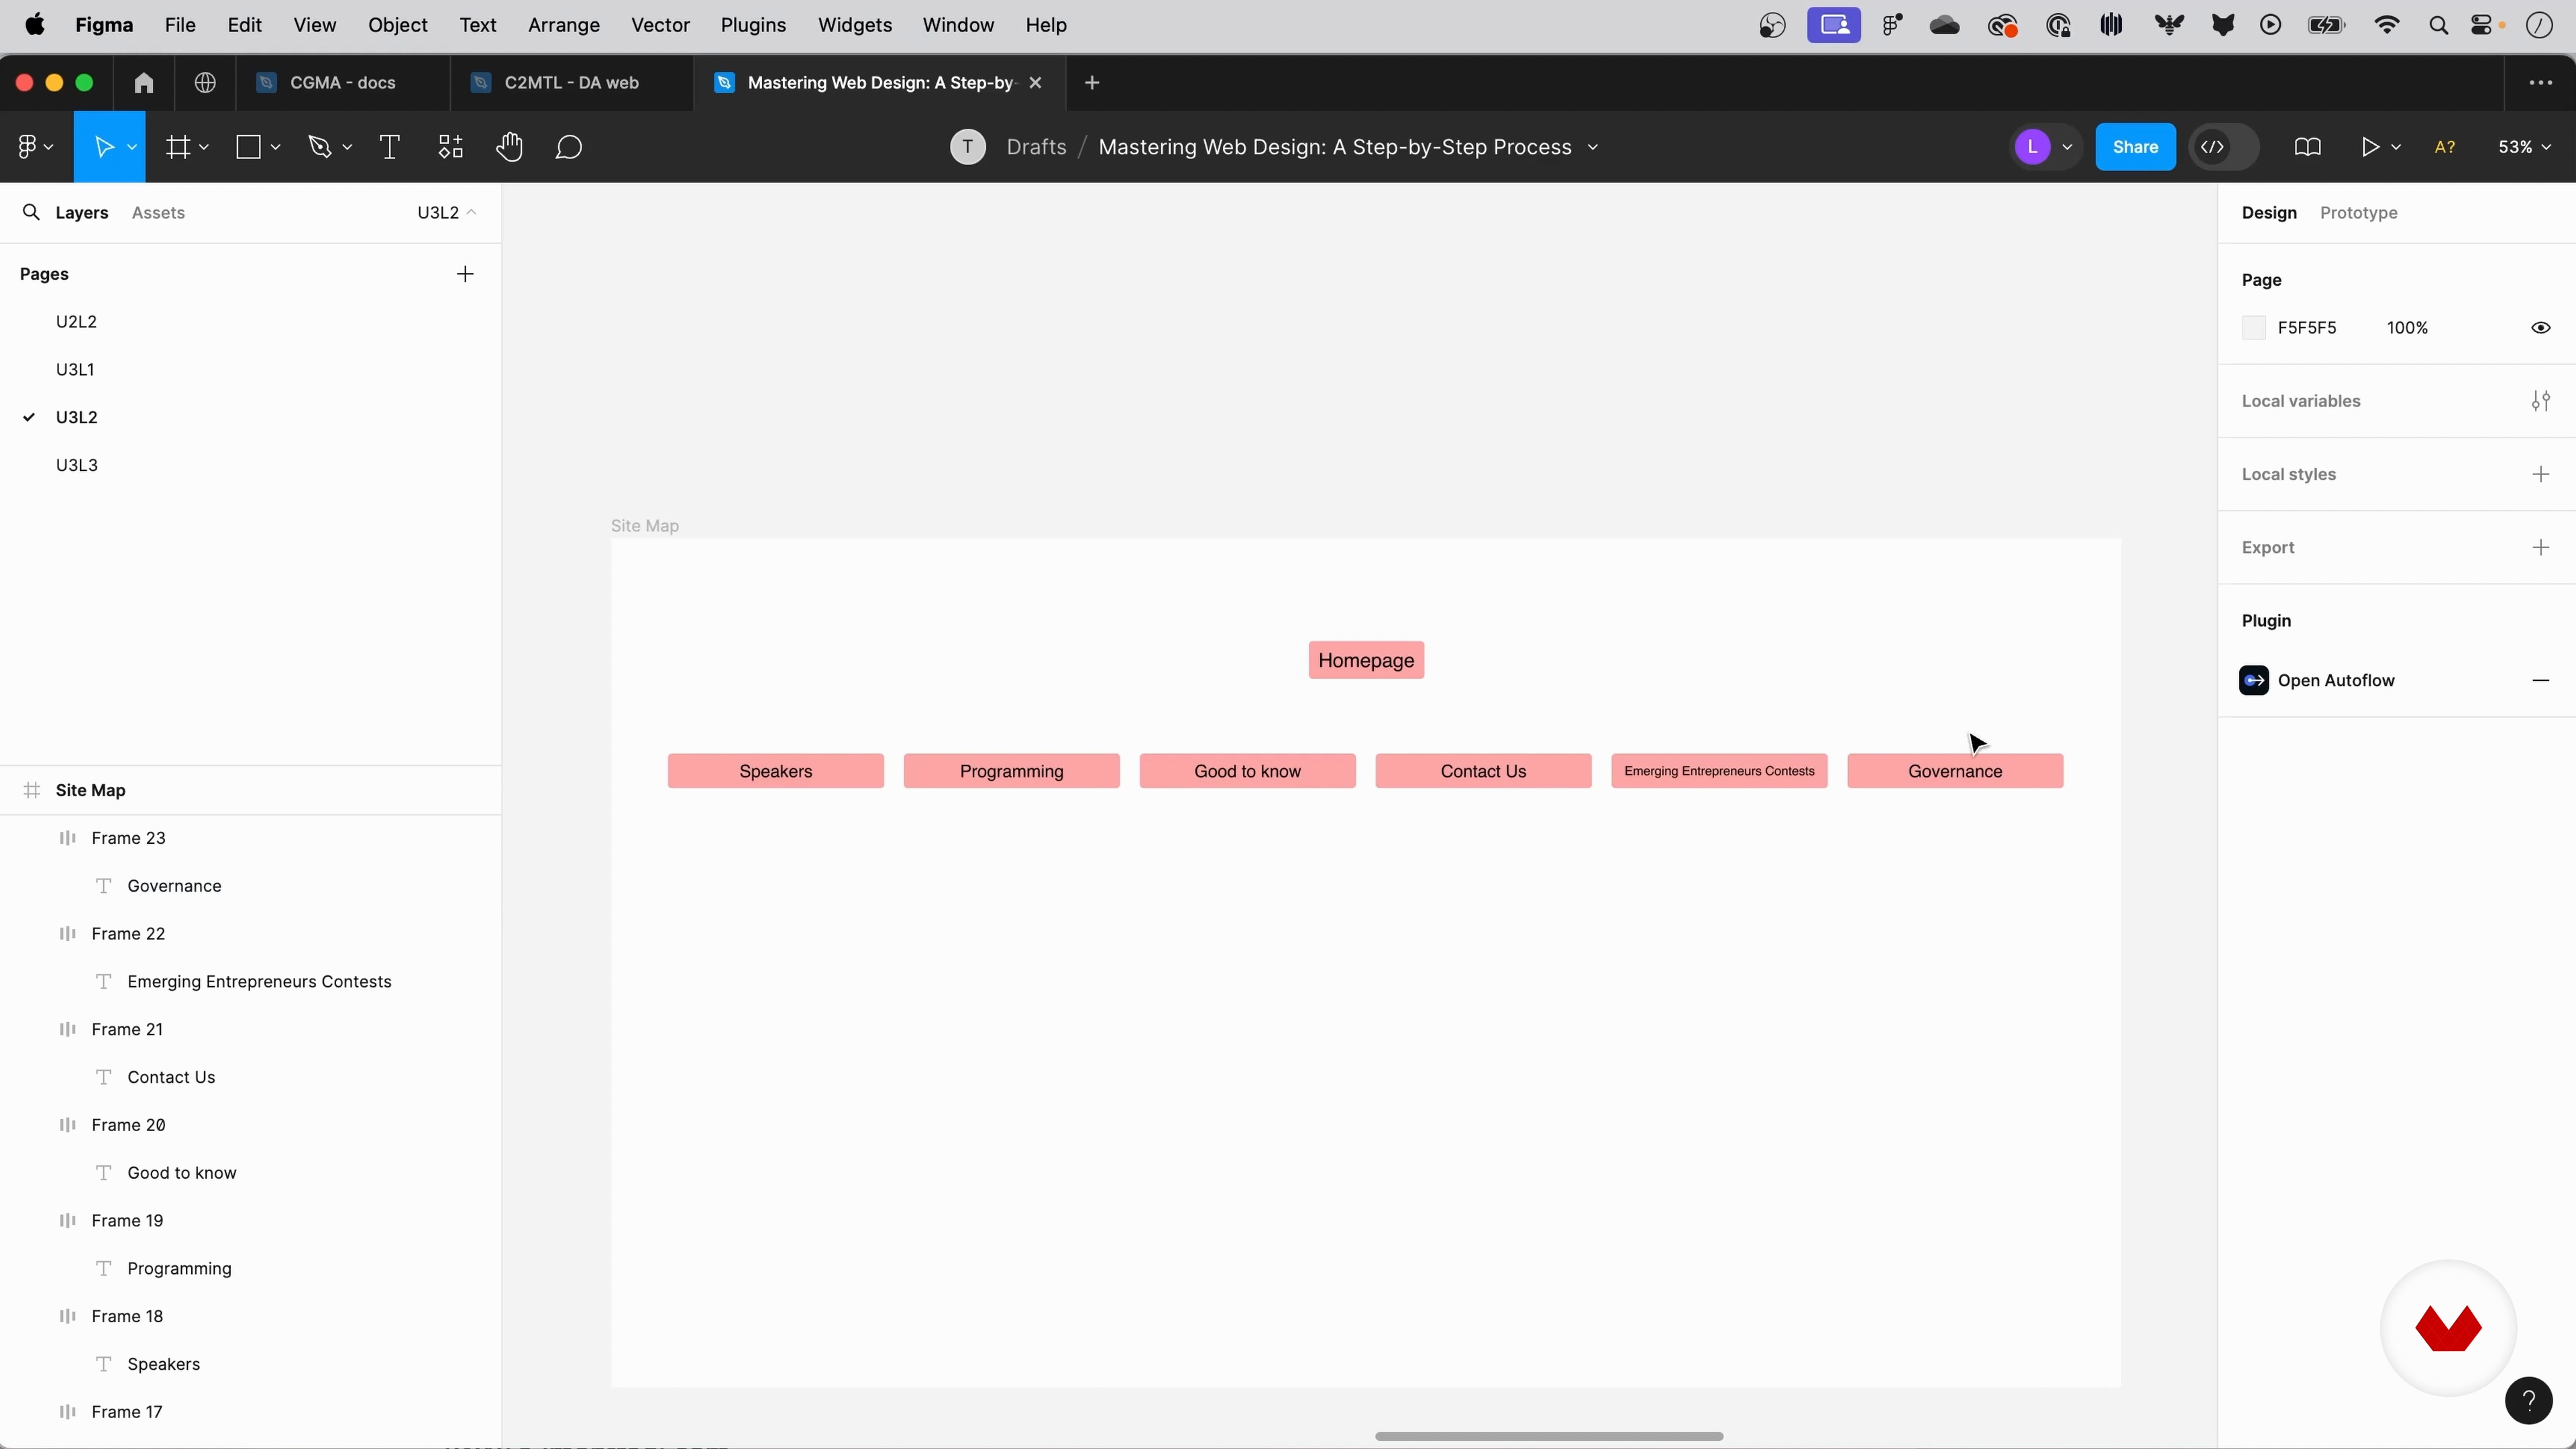Select the Frame tool
The width and height of the screenshot is (2576, 1449).
tap(178, 147)
